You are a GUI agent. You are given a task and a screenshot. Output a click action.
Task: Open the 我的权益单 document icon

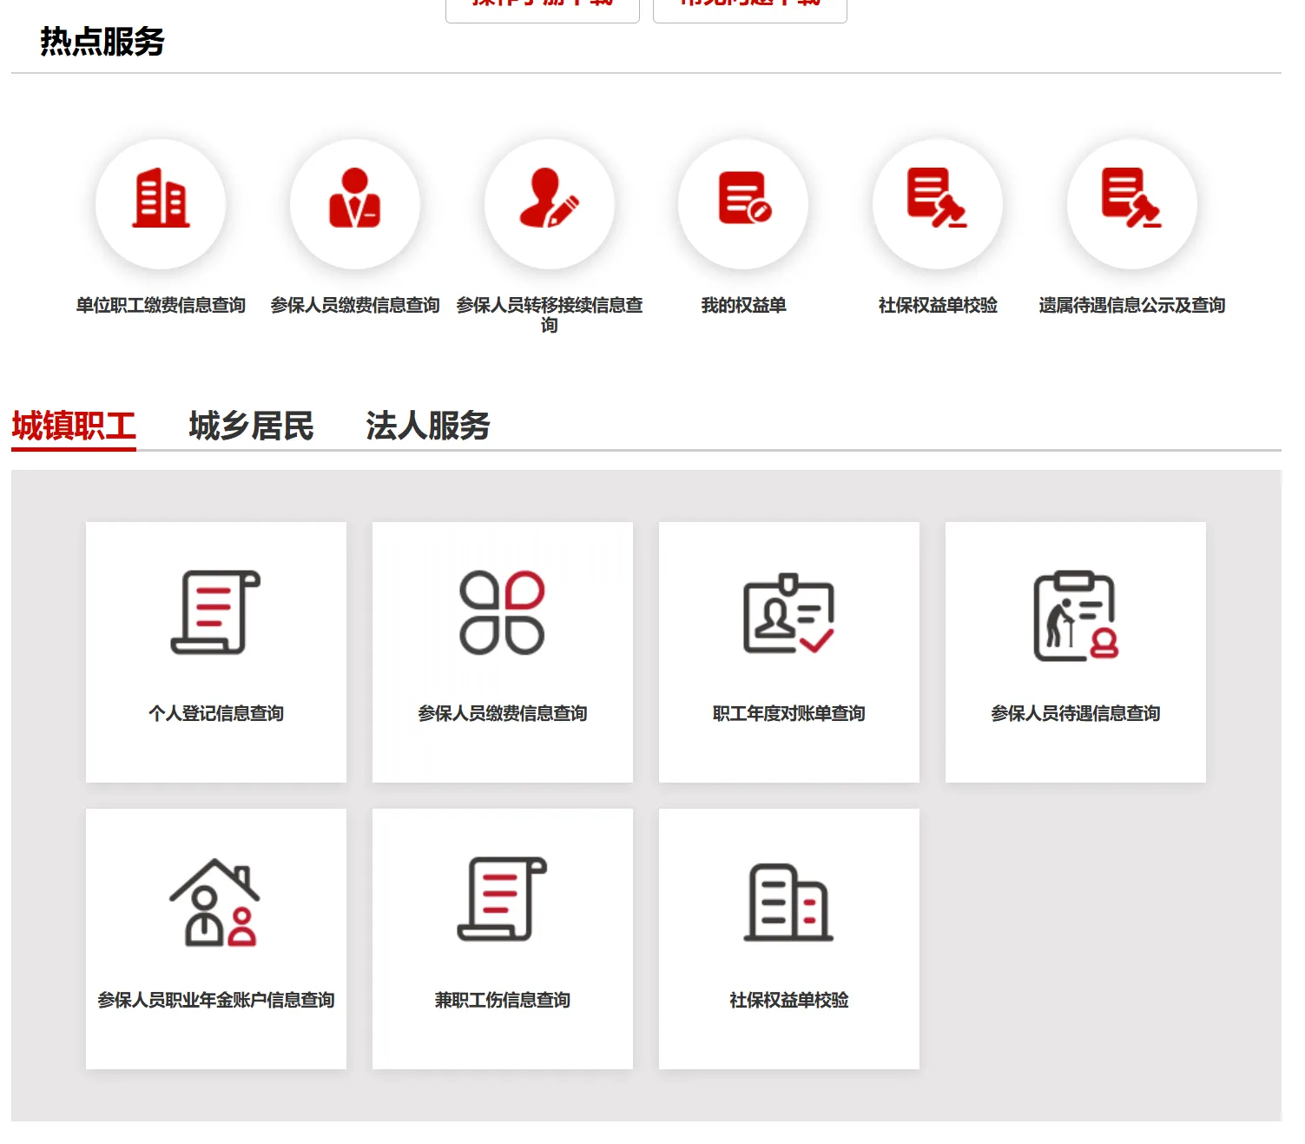(743, 203)
